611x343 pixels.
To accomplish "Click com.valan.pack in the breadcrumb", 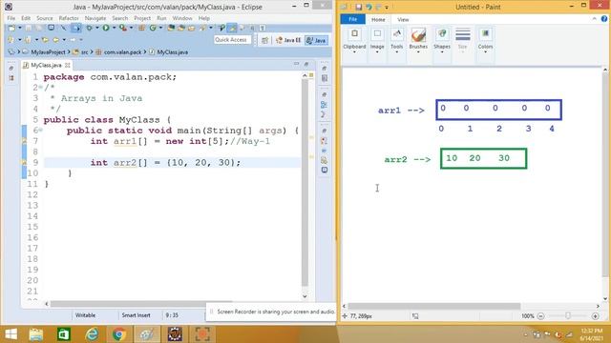I will pyautogui.click(x=122, y=51).
